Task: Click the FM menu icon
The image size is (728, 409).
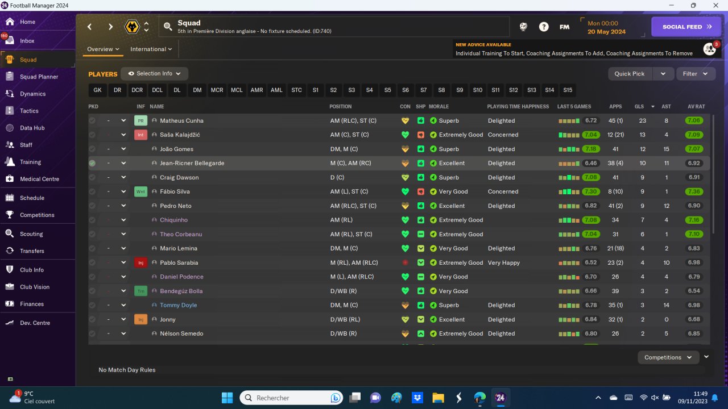Action: [564, 27]
